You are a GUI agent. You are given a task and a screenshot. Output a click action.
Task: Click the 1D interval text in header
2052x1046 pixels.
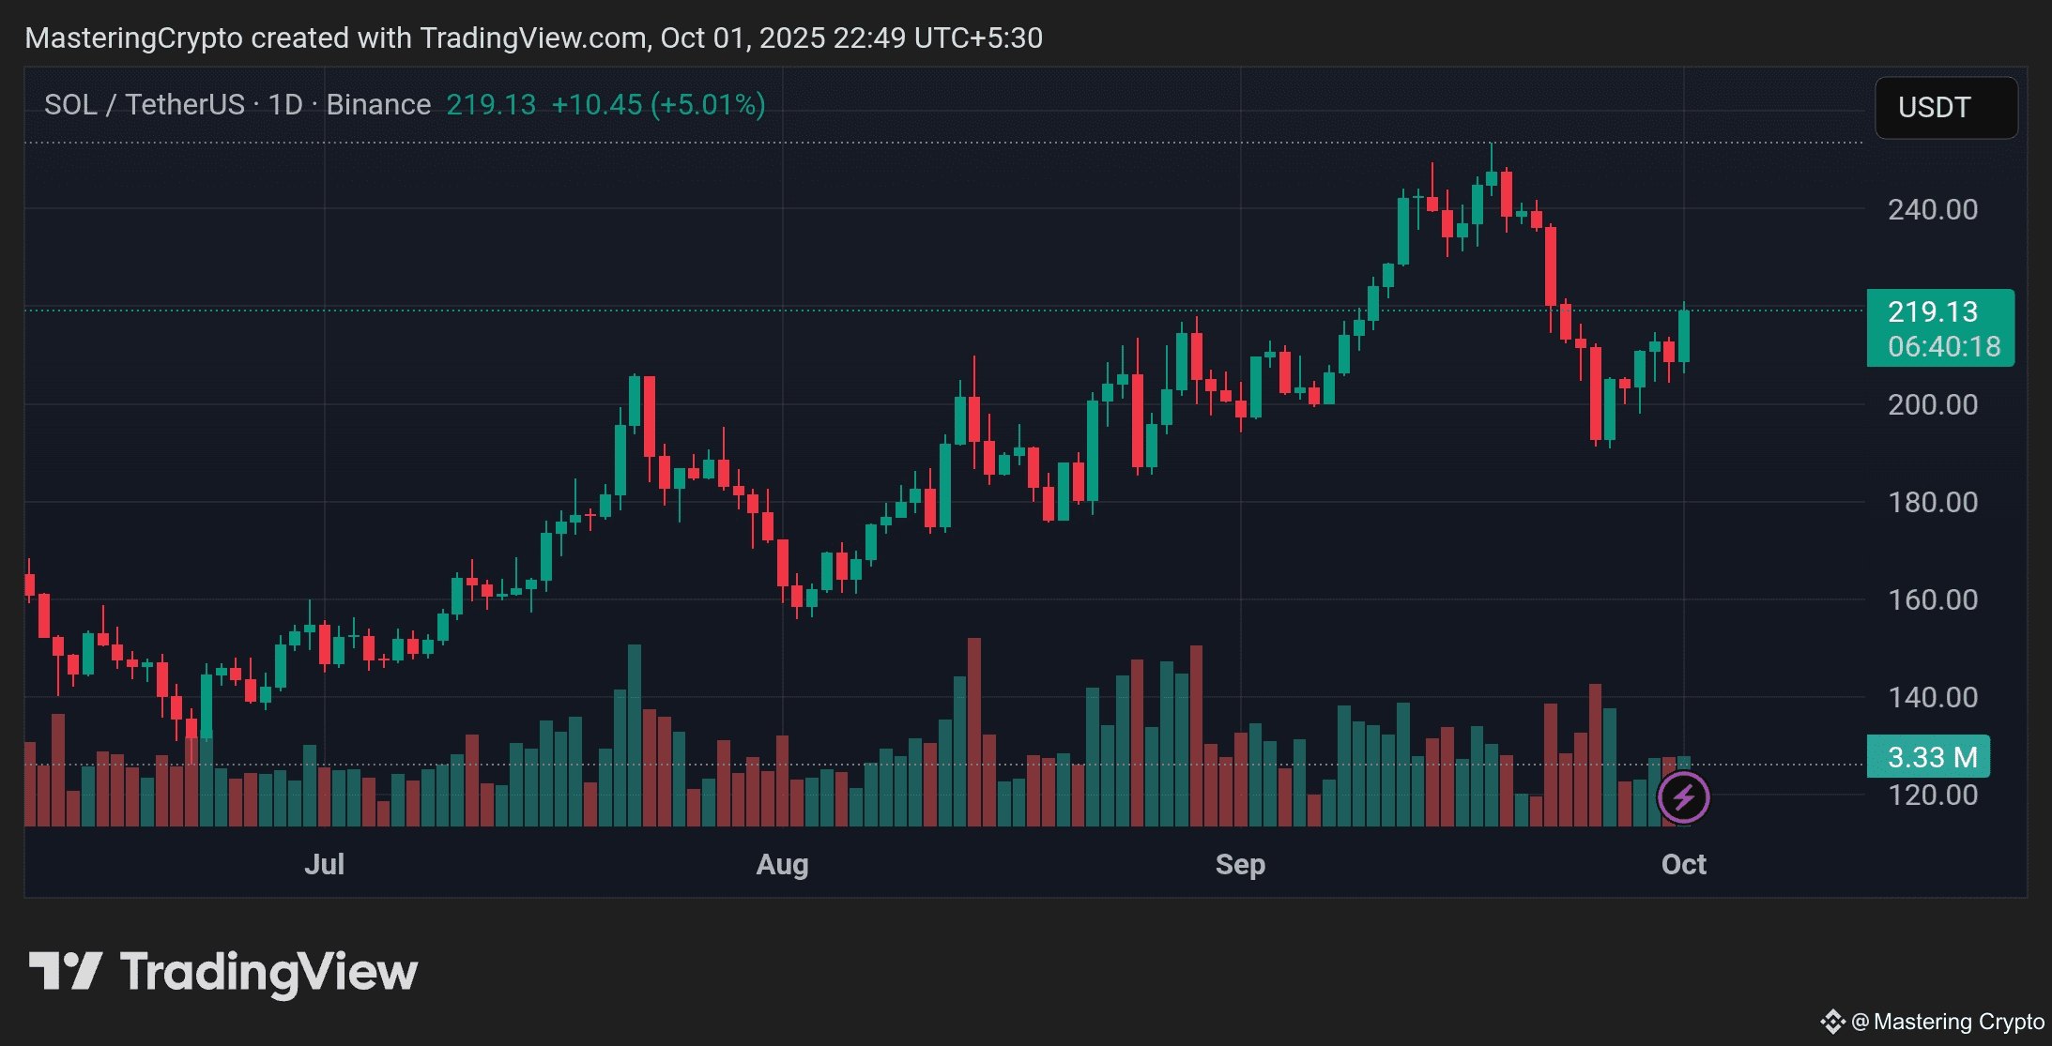click(x=285, y=104)
